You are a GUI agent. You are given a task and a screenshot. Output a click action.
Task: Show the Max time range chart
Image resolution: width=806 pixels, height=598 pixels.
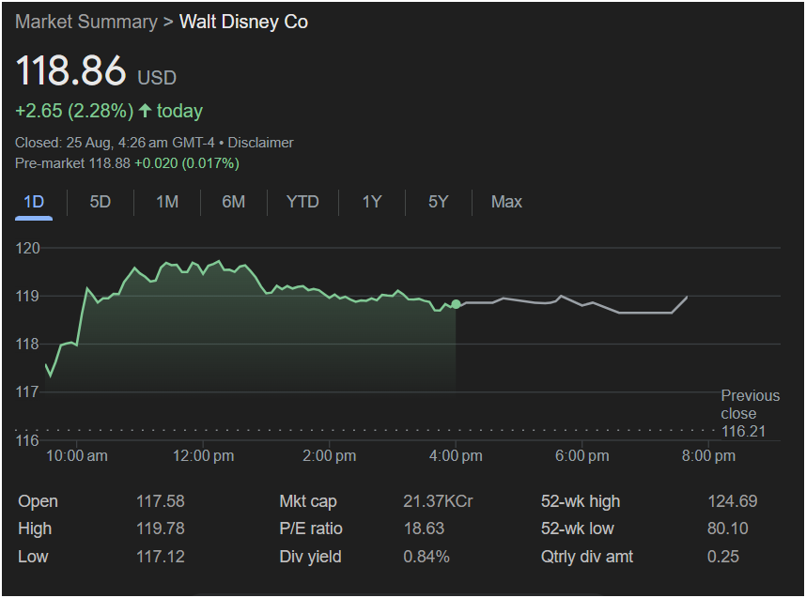click(506, 202)
